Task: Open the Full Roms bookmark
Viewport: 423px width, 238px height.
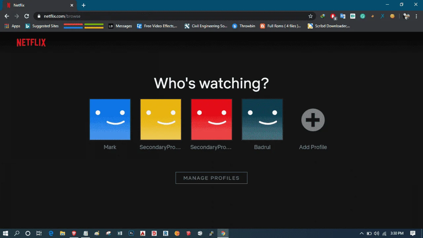Action: 281,26
